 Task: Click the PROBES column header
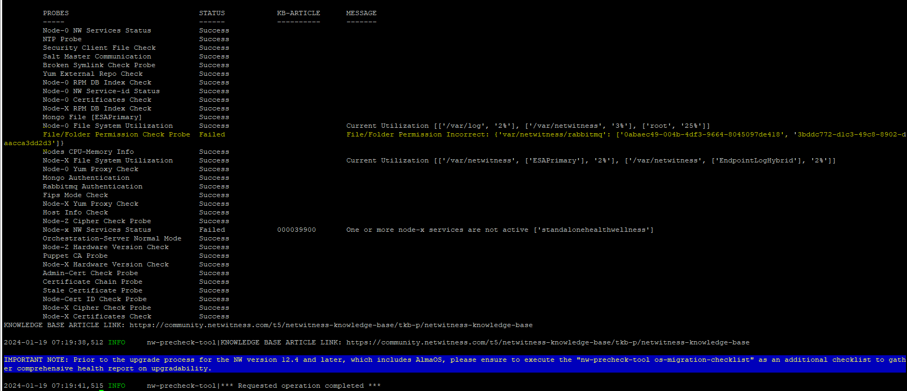56,13
